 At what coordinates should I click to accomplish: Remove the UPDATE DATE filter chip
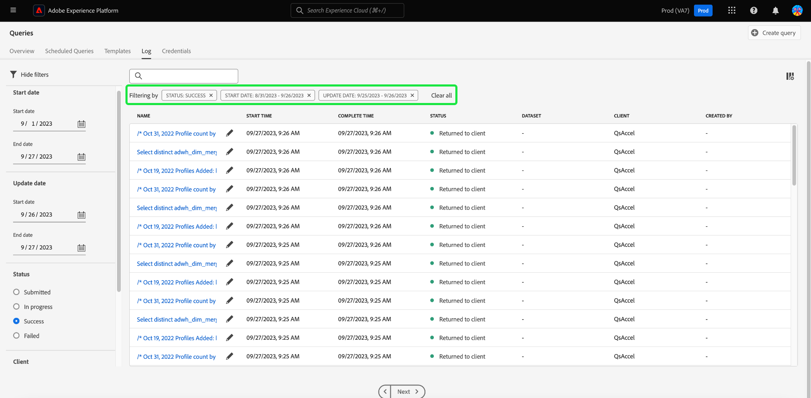[412, 95]
